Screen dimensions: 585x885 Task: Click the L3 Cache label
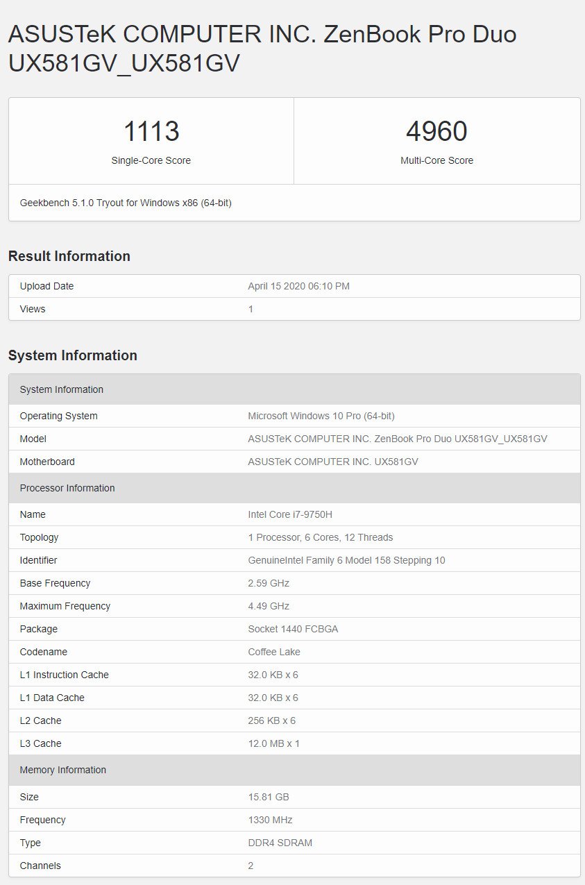[x=40, y=743]
